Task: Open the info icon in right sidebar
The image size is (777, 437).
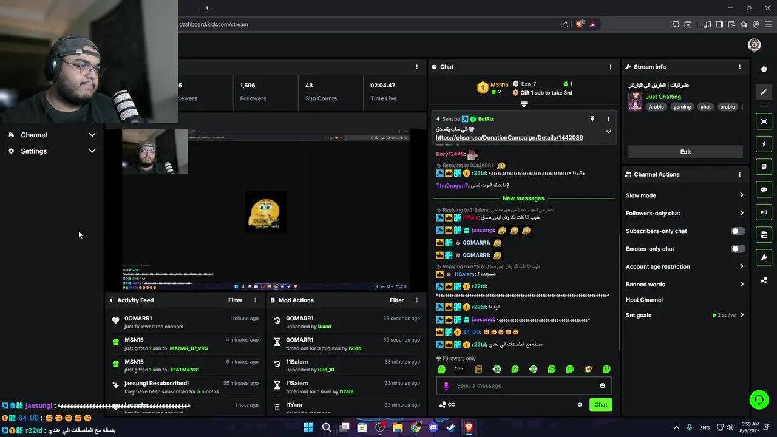Action: 764,69
